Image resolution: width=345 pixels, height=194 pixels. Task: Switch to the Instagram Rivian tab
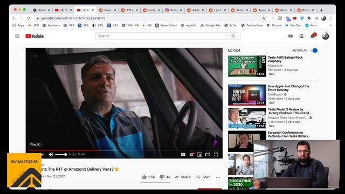(x=174, y=10)
